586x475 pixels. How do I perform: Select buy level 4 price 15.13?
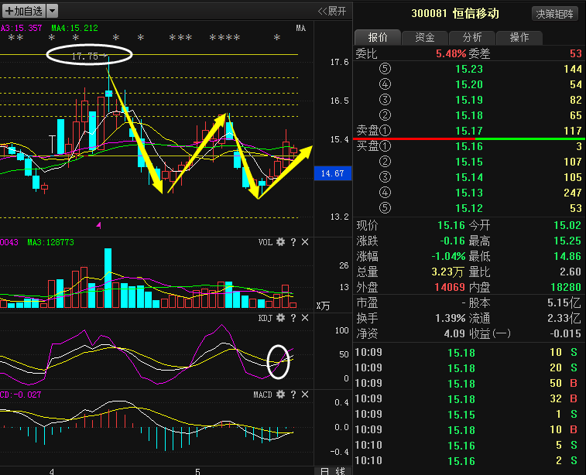coord(469,193)
